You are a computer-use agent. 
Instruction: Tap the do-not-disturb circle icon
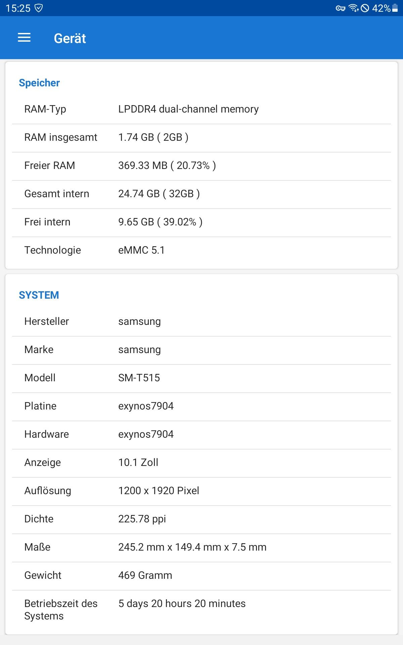click(x=365, y=8)
